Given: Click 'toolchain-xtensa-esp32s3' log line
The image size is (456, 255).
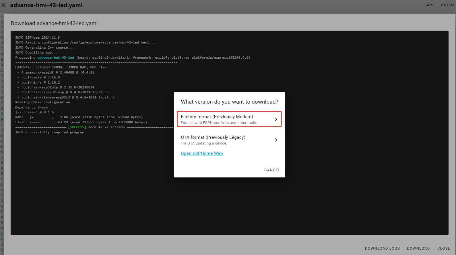Looking at the screenshot, I should point(66,97).
